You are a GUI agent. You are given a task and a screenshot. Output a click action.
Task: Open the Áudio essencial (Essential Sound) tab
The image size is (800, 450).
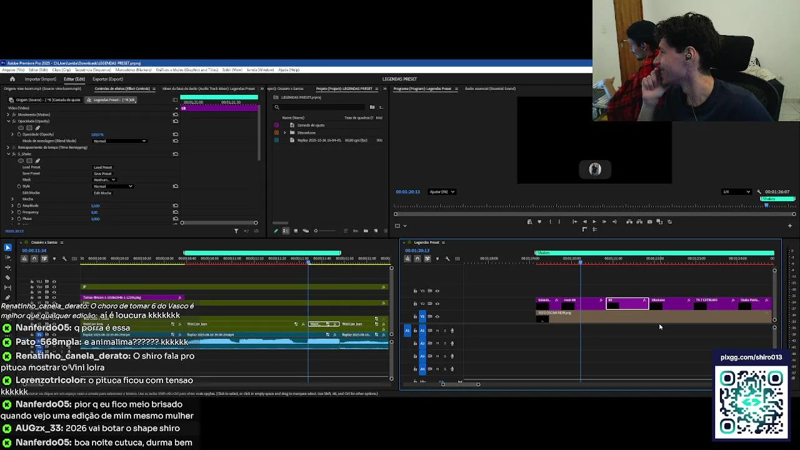pyautogui.click(x=490, y=89)
